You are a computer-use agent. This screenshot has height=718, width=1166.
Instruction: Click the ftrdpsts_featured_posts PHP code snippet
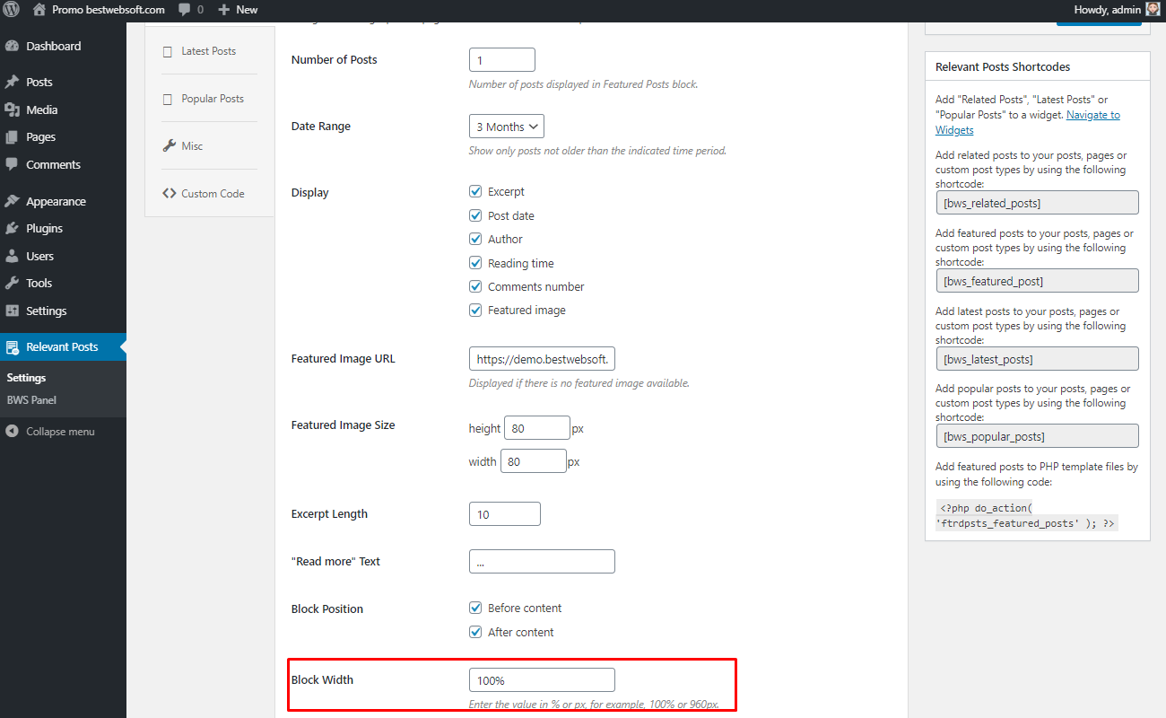click(x=1027, y=515)
